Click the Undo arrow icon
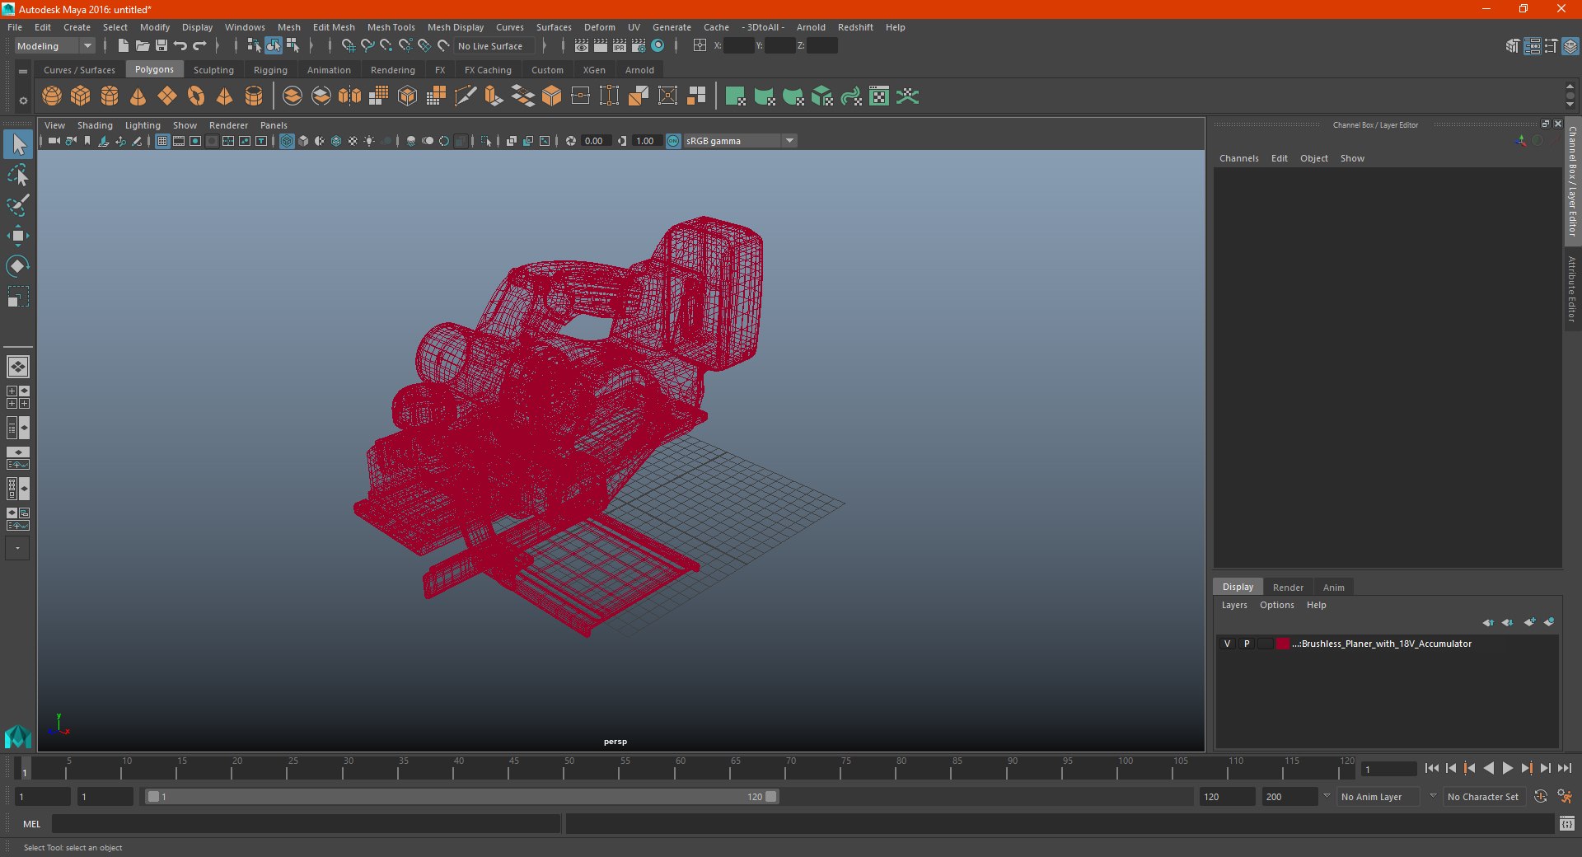Screen dimensions: 1582x857 180,45
